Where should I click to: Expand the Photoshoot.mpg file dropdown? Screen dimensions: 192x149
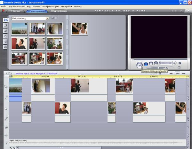[47, 18]
